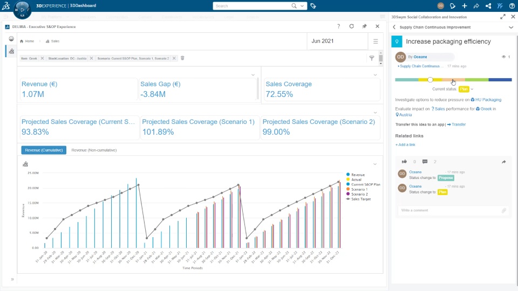Pin the DELMIA widget
The width and height of the screenshot is (518, 291).
tap(364, 26)
